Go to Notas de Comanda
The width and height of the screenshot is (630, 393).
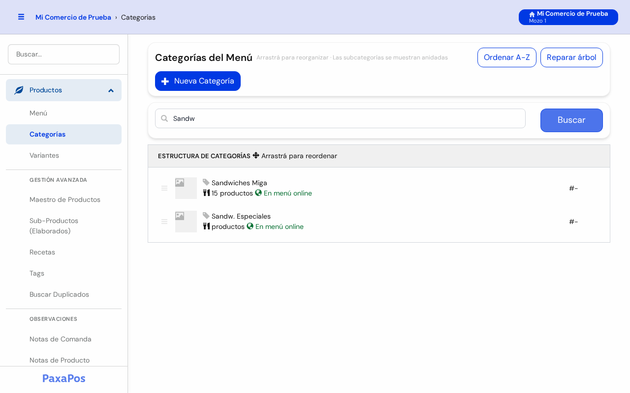pyautogui.click(x=63, y=339)
